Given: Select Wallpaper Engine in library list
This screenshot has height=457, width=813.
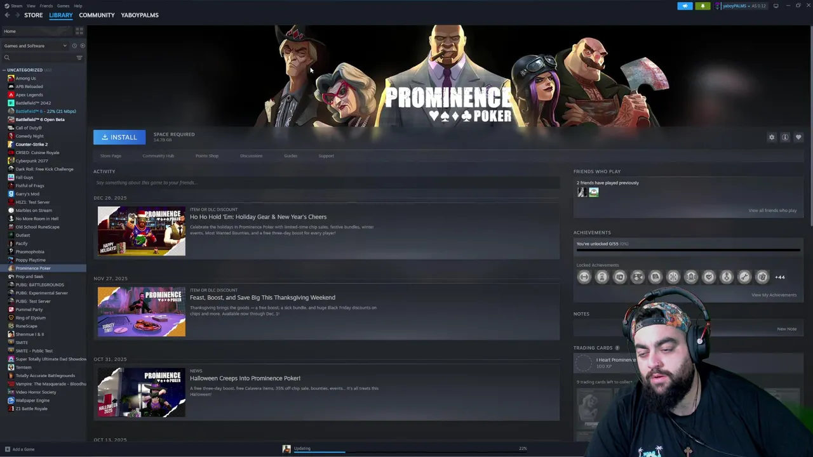Looking at the screenshot, I should click(43, 400).
